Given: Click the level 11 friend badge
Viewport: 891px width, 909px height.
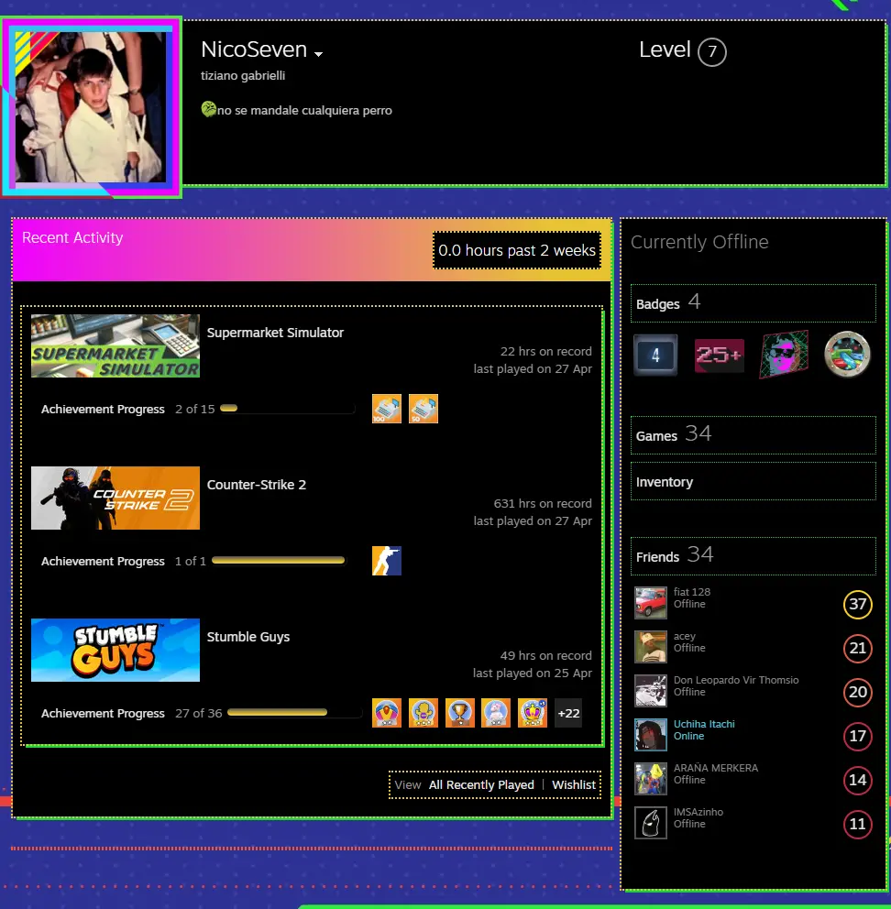Looking at the screenshot, I should pos(857,824).
